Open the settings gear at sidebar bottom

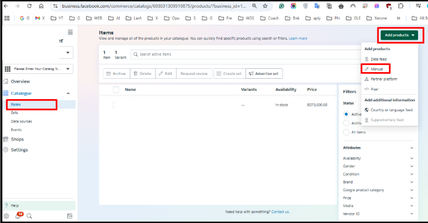6,216
